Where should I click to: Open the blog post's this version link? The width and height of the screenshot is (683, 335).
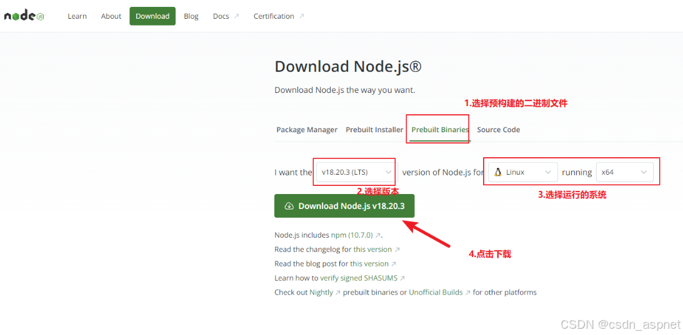tap(369, 264)
